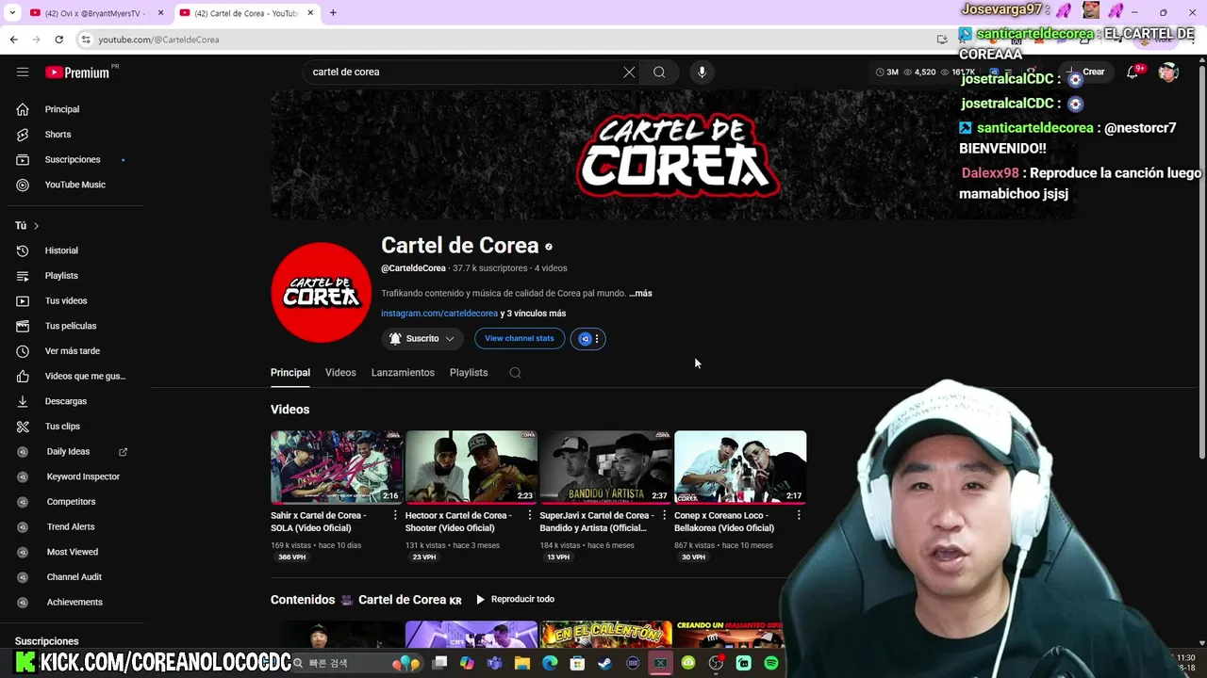Open Tus películas in the sidebar
This screenshot has height=678, width=1207.
click(72, 326)
